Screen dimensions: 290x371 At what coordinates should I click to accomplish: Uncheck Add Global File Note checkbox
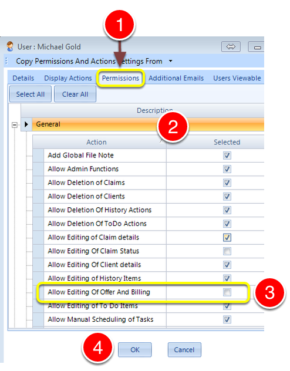pos(227,156)
